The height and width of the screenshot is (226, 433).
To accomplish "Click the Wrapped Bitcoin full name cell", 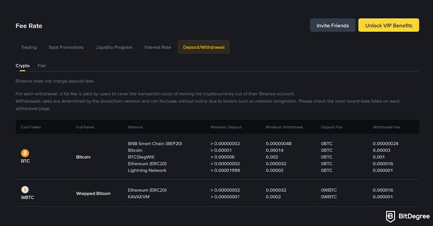I will [93, 194].
